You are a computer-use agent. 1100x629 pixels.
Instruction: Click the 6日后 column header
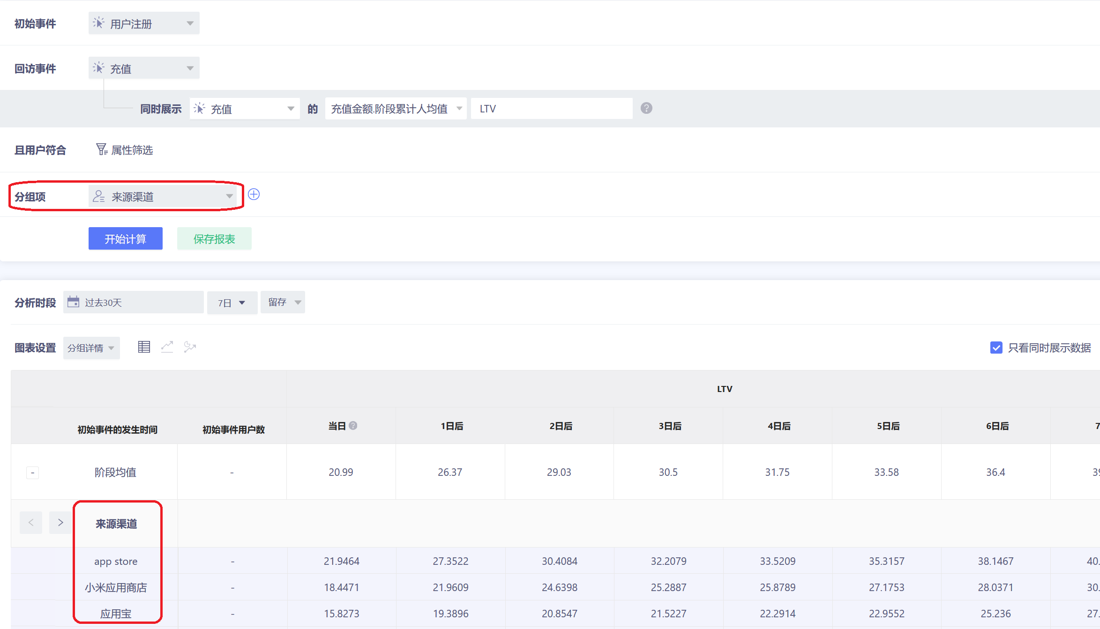(x=997, y=426)
